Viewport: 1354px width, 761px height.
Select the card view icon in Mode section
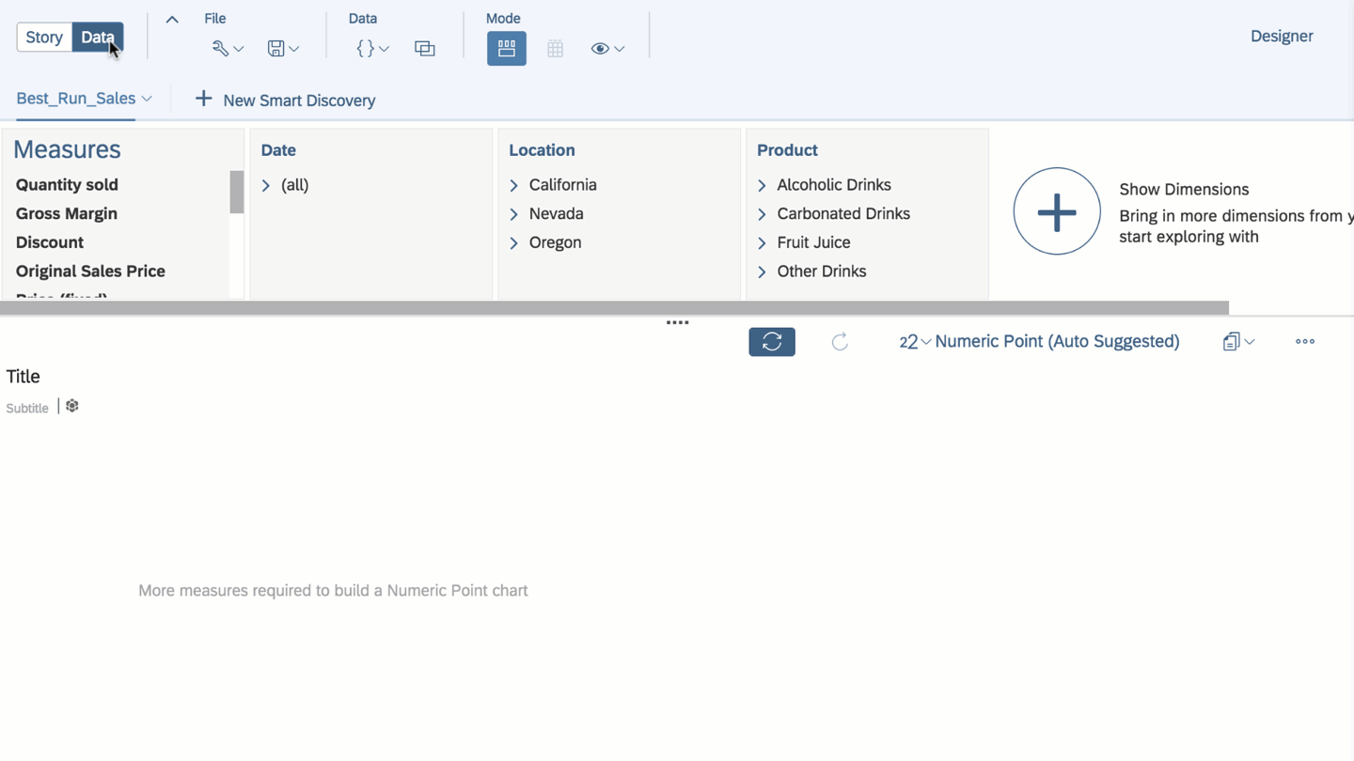506,48
